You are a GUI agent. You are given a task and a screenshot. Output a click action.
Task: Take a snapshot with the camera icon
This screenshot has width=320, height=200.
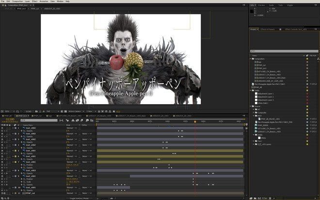36,111
